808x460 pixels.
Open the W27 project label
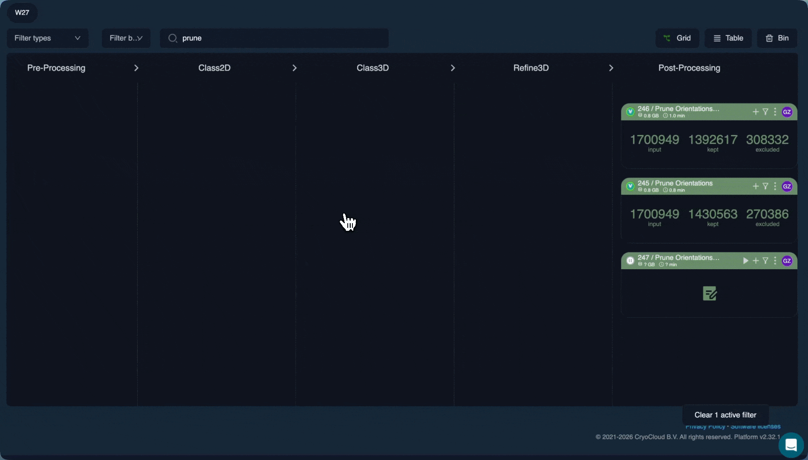tap(22, 12)
